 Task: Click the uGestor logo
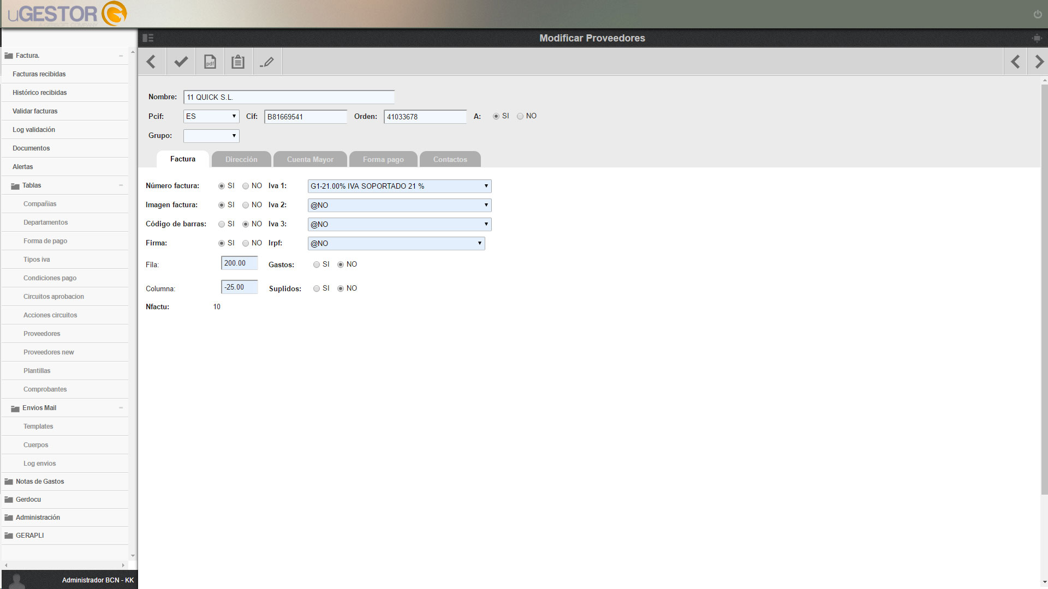tap(67, 14)
